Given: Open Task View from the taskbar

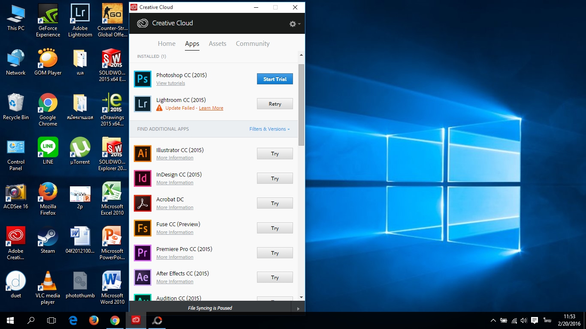Looking at the screenshot, I should [x=51, y=320].
